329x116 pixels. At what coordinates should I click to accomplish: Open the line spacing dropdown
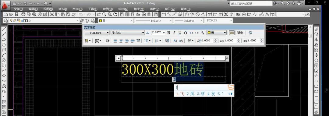147,41
